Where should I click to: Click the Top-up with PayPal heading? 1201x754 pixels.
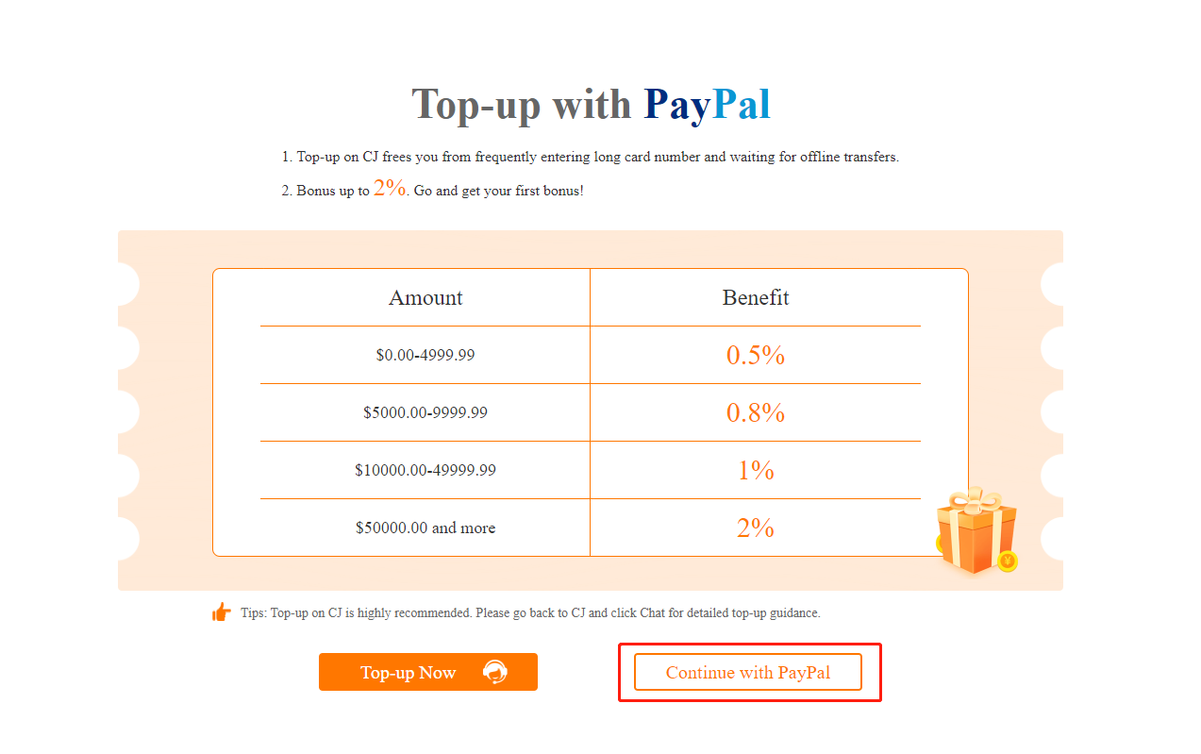tap(591, 104)
